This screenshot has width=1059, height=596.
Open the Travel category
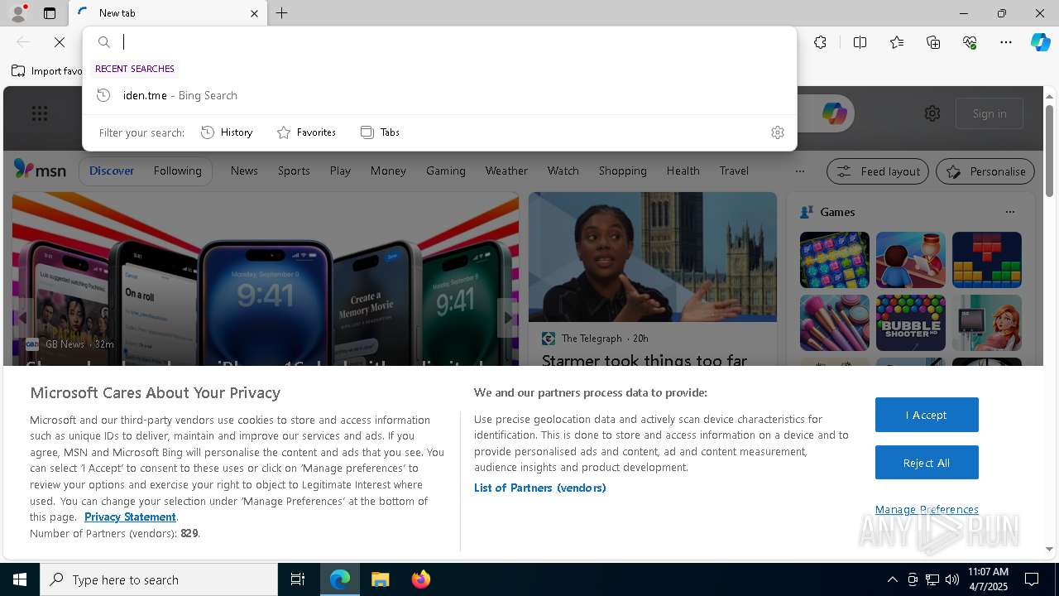pyautogui.click(x=734, y=171)
